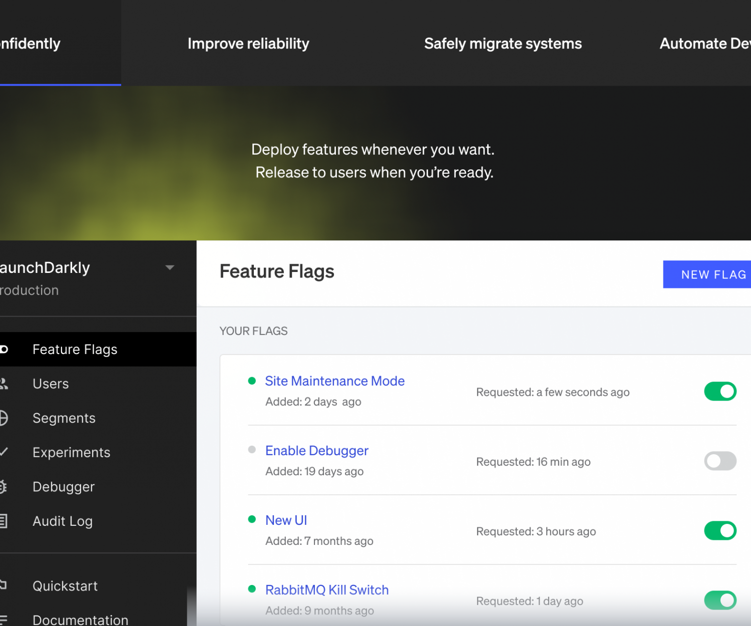Click the Users people icon in sidebar
The image size is (751, 626).
pyautogui.click(x=4, y=384)
